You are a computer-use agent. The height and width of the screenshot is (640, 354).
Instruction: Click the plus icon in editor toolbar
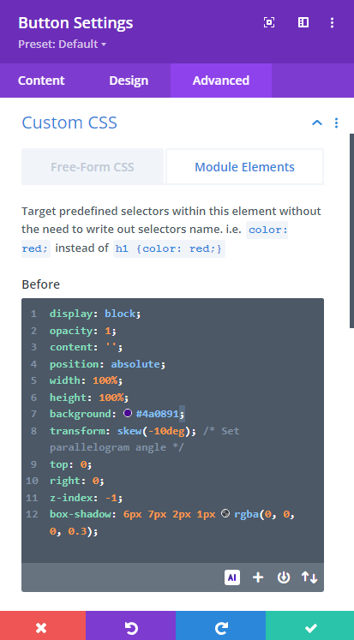258,577
